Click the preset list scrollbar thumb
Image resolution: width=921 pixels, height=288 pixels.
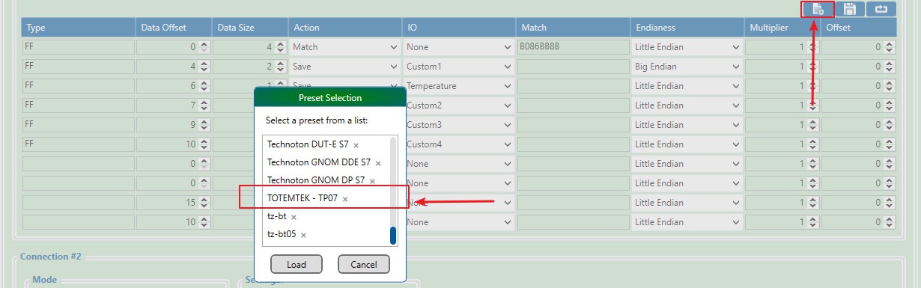coord(392,236)
